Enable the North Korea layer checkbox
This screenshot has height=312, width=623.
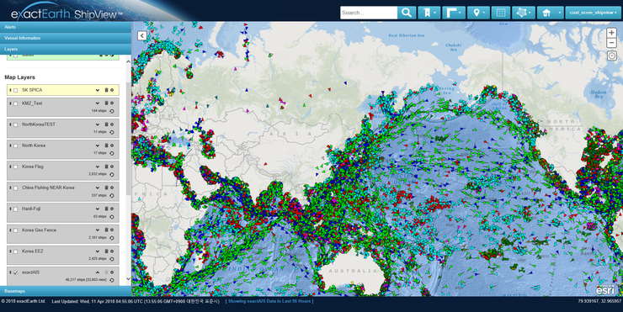point(16,145)
